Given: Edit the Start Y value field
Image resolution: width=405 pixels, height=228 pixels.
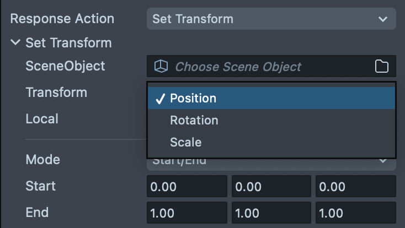Looking at the screenshot, I should [271, 187].
